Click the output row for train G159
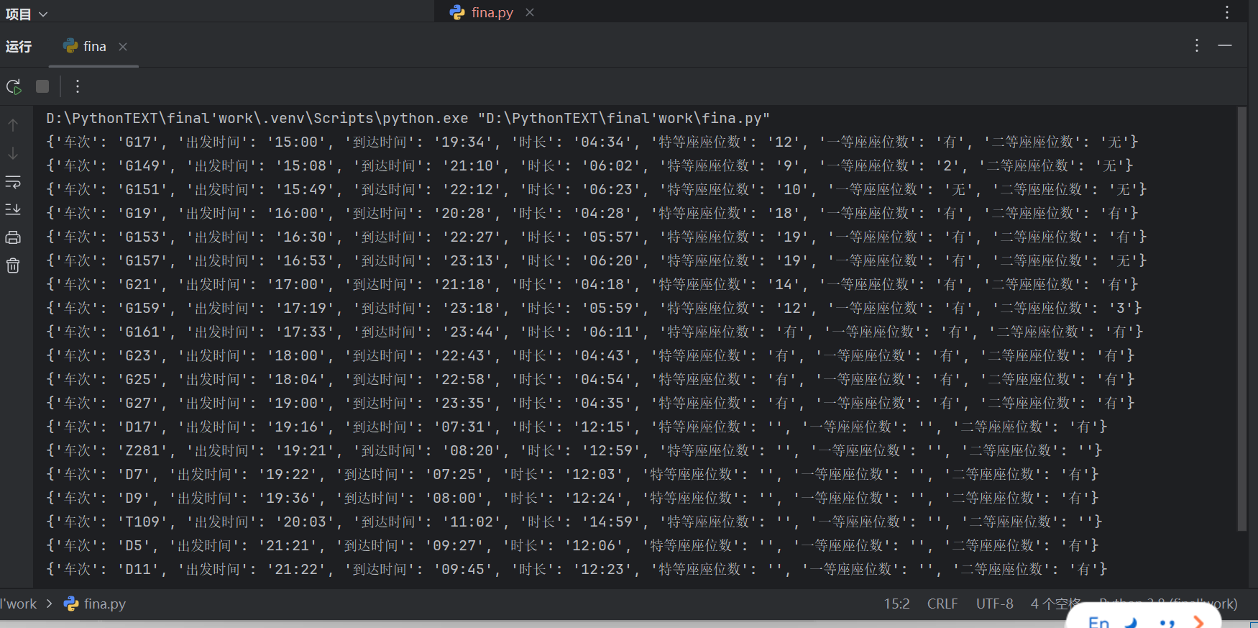The height and width of the screenshot is (628, 1258). click(x=594, y=308)
